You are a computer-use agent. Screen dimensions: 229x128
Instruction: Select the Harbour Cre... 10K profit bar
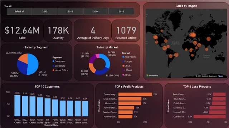[x=125, y=117]
